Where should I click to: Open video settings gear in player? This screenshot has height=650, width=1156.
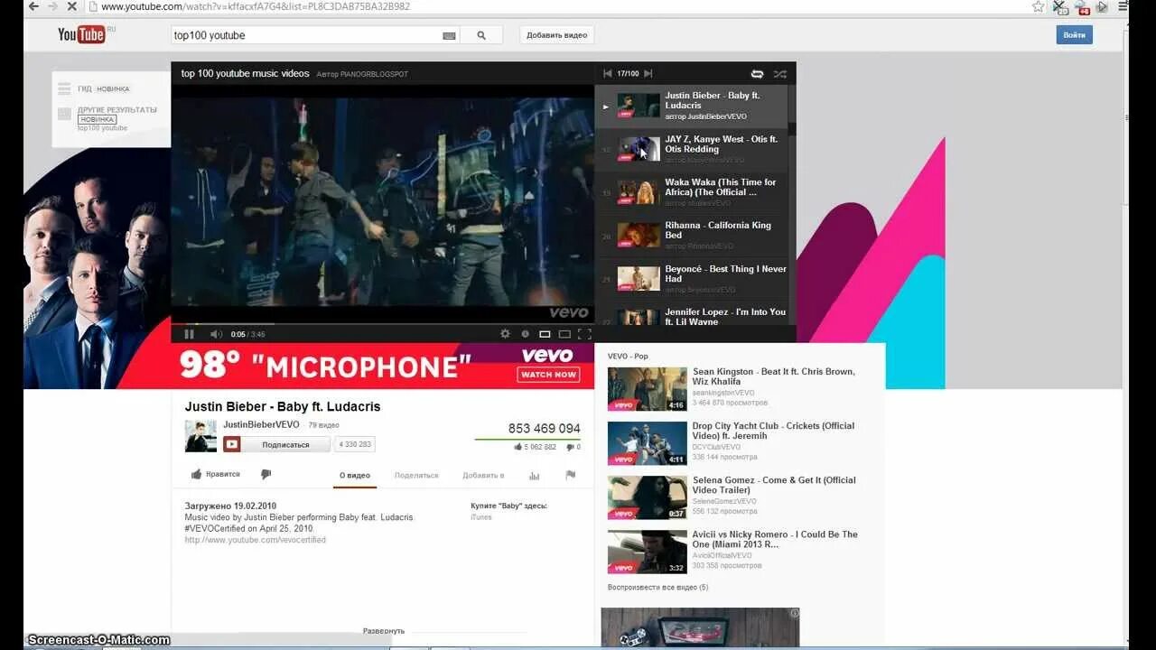pos(506,334)
